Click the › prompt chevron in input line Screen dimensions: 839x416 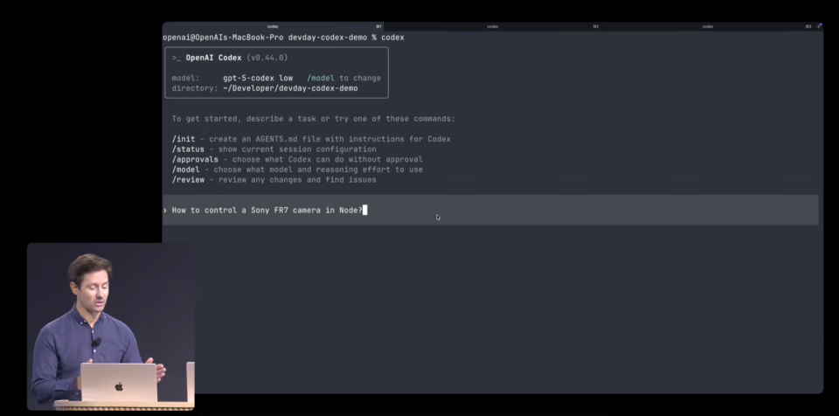[164, 210]
